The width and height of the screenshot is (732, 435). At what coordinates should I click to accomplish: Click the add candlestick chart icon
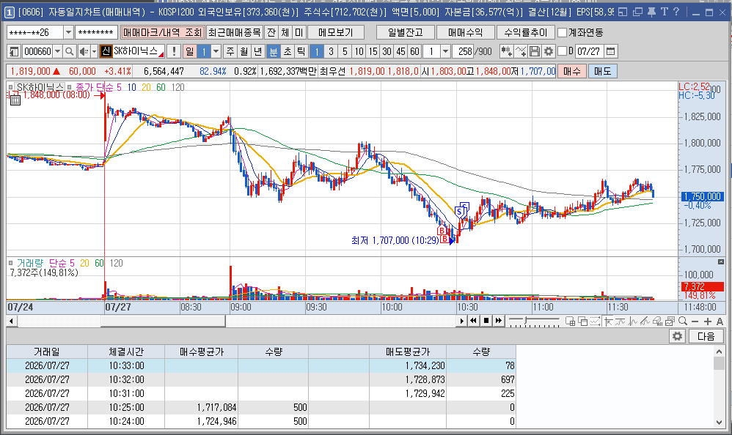507,51
